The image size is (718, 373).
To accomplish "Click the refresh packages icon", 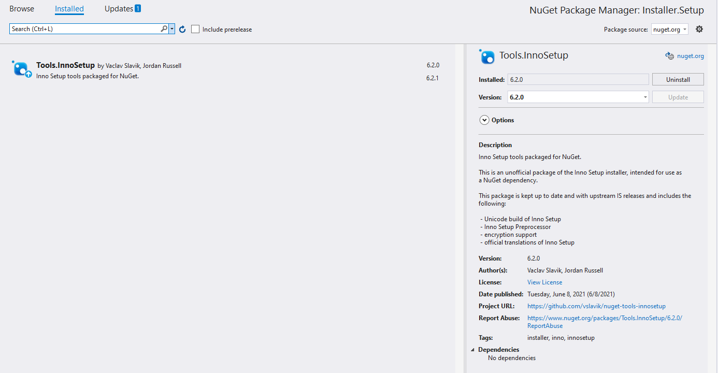I will tap(182, 29).
